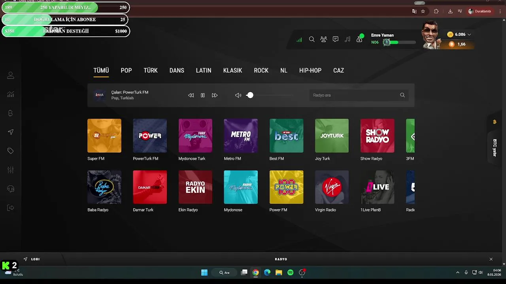Image resolution: width=506 pixels, height=284 pixels.
Task: Play the Best FM station thumbnail
Action: (x=287, y=136)
